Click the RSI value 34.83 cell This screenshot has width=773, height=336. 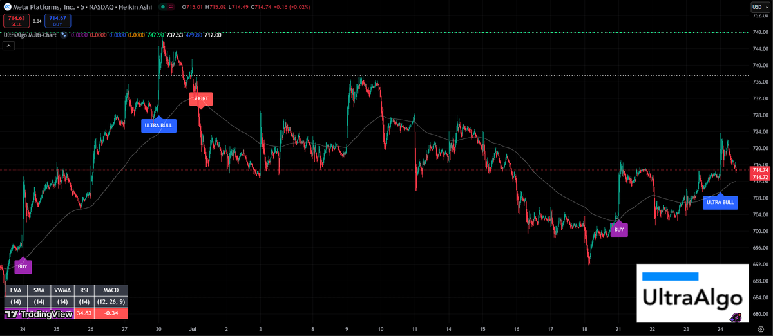84,313
